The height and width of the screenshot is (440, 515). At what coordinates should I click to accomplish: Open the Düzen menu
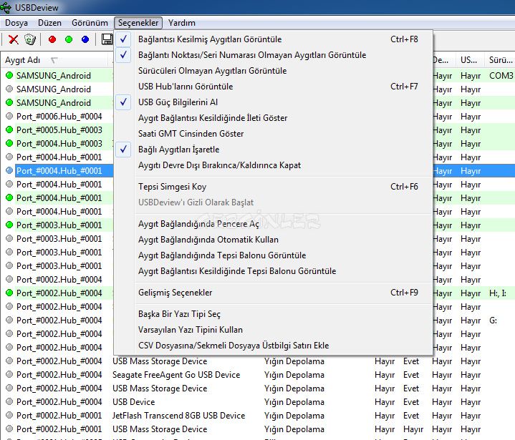49,23
